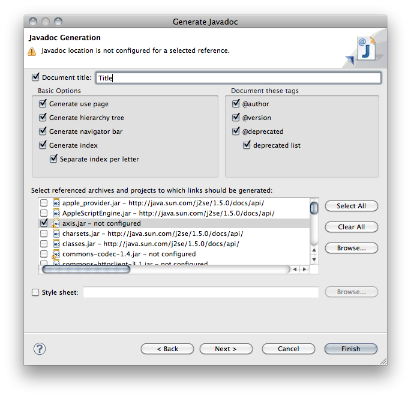This screenshot has width=411, height=398.
Task: Check the charsets.jar checkbox
Action: click(44, 234)
